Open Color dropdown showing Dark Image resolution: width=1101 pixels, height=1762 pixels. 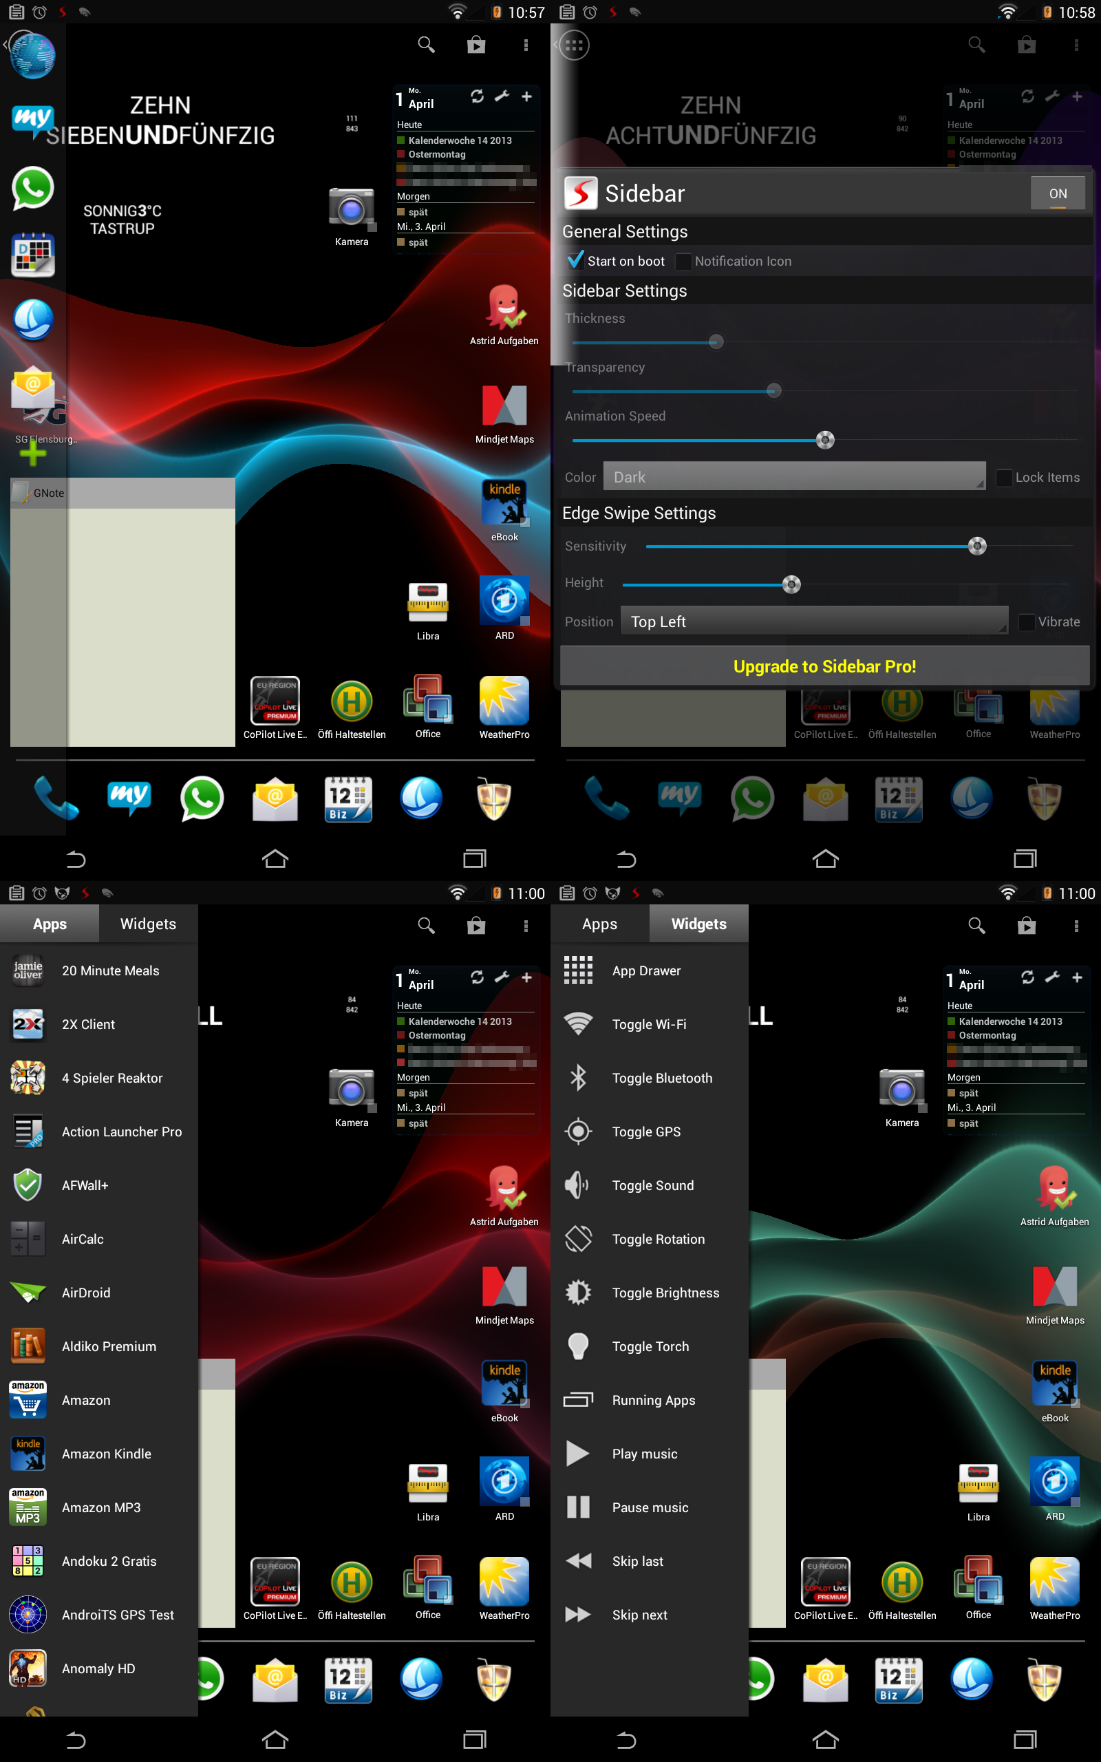tap(794, 476)
